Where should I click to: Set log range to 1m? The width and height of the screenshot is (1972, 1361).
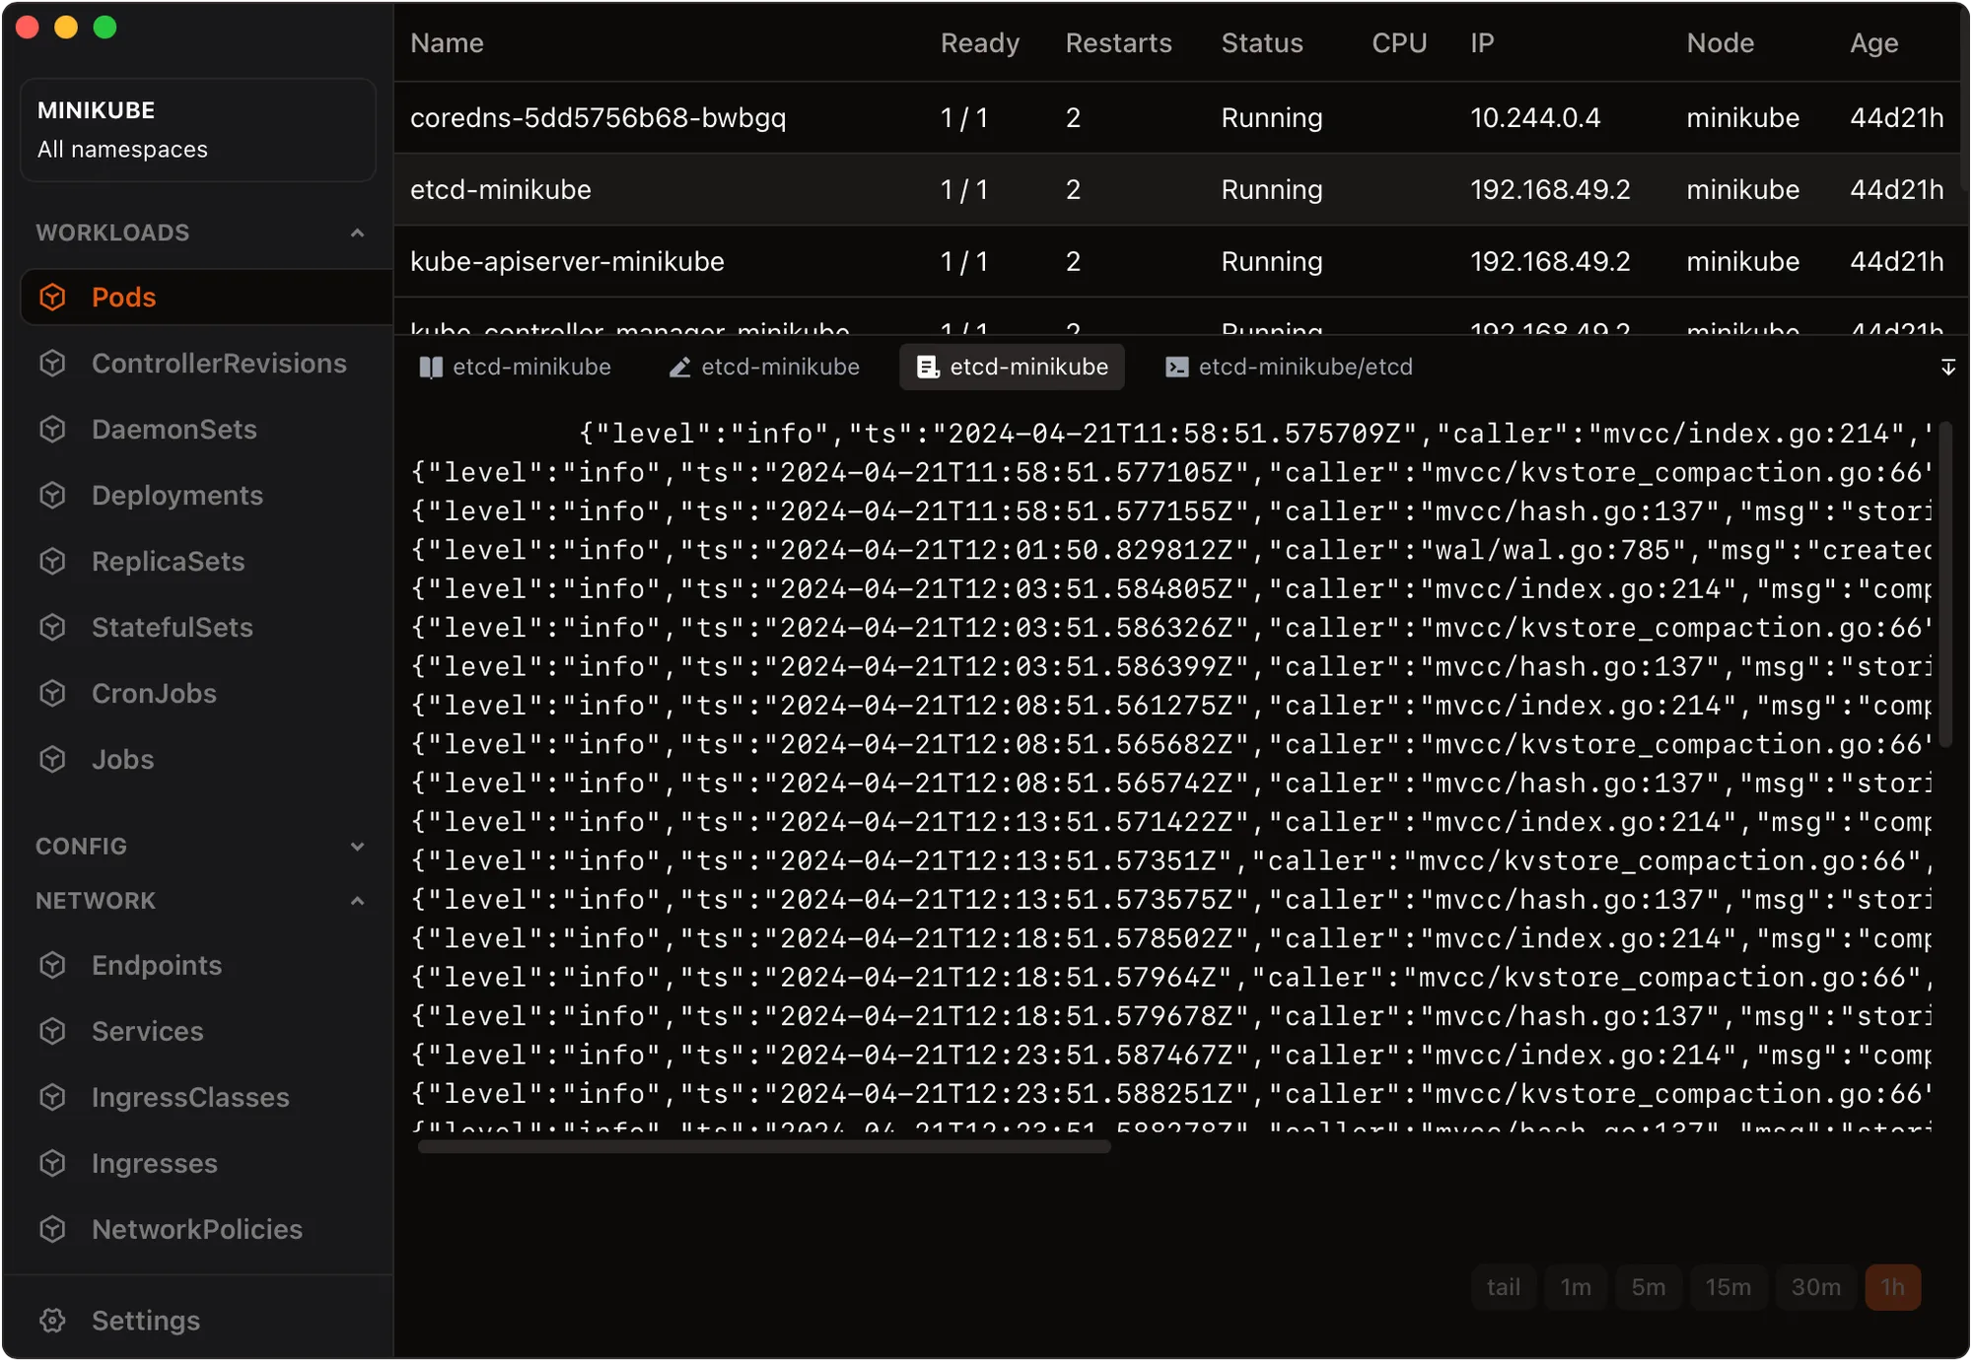point(1576,1287)
